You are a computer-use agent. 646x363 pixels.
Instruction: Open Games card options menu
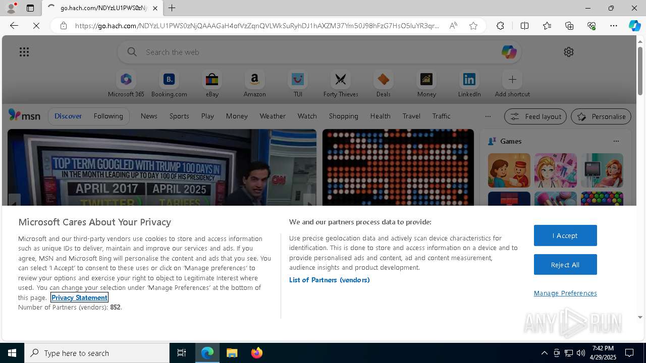pyautogui.click(x=616, y=141)
